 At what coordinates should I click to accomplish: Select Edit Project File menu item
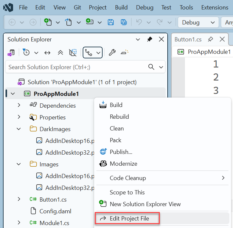click(x=162, y=218)
